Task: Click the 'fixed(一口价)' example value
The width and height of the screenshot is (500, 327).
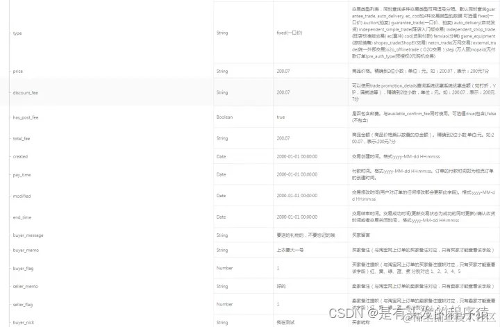Action: coord(289,33)
